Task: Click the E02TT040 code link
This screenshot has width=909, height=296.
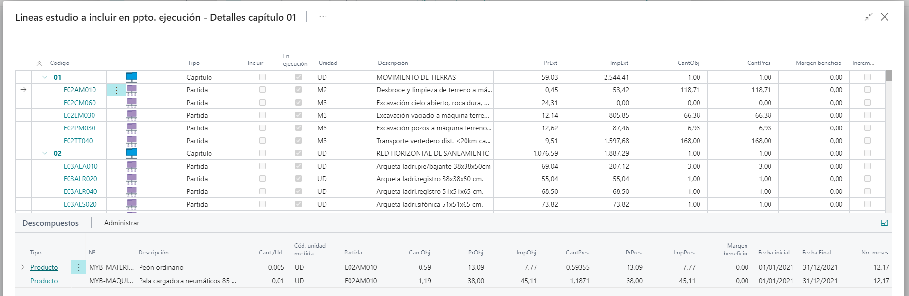Action: [x=78, y=141]
